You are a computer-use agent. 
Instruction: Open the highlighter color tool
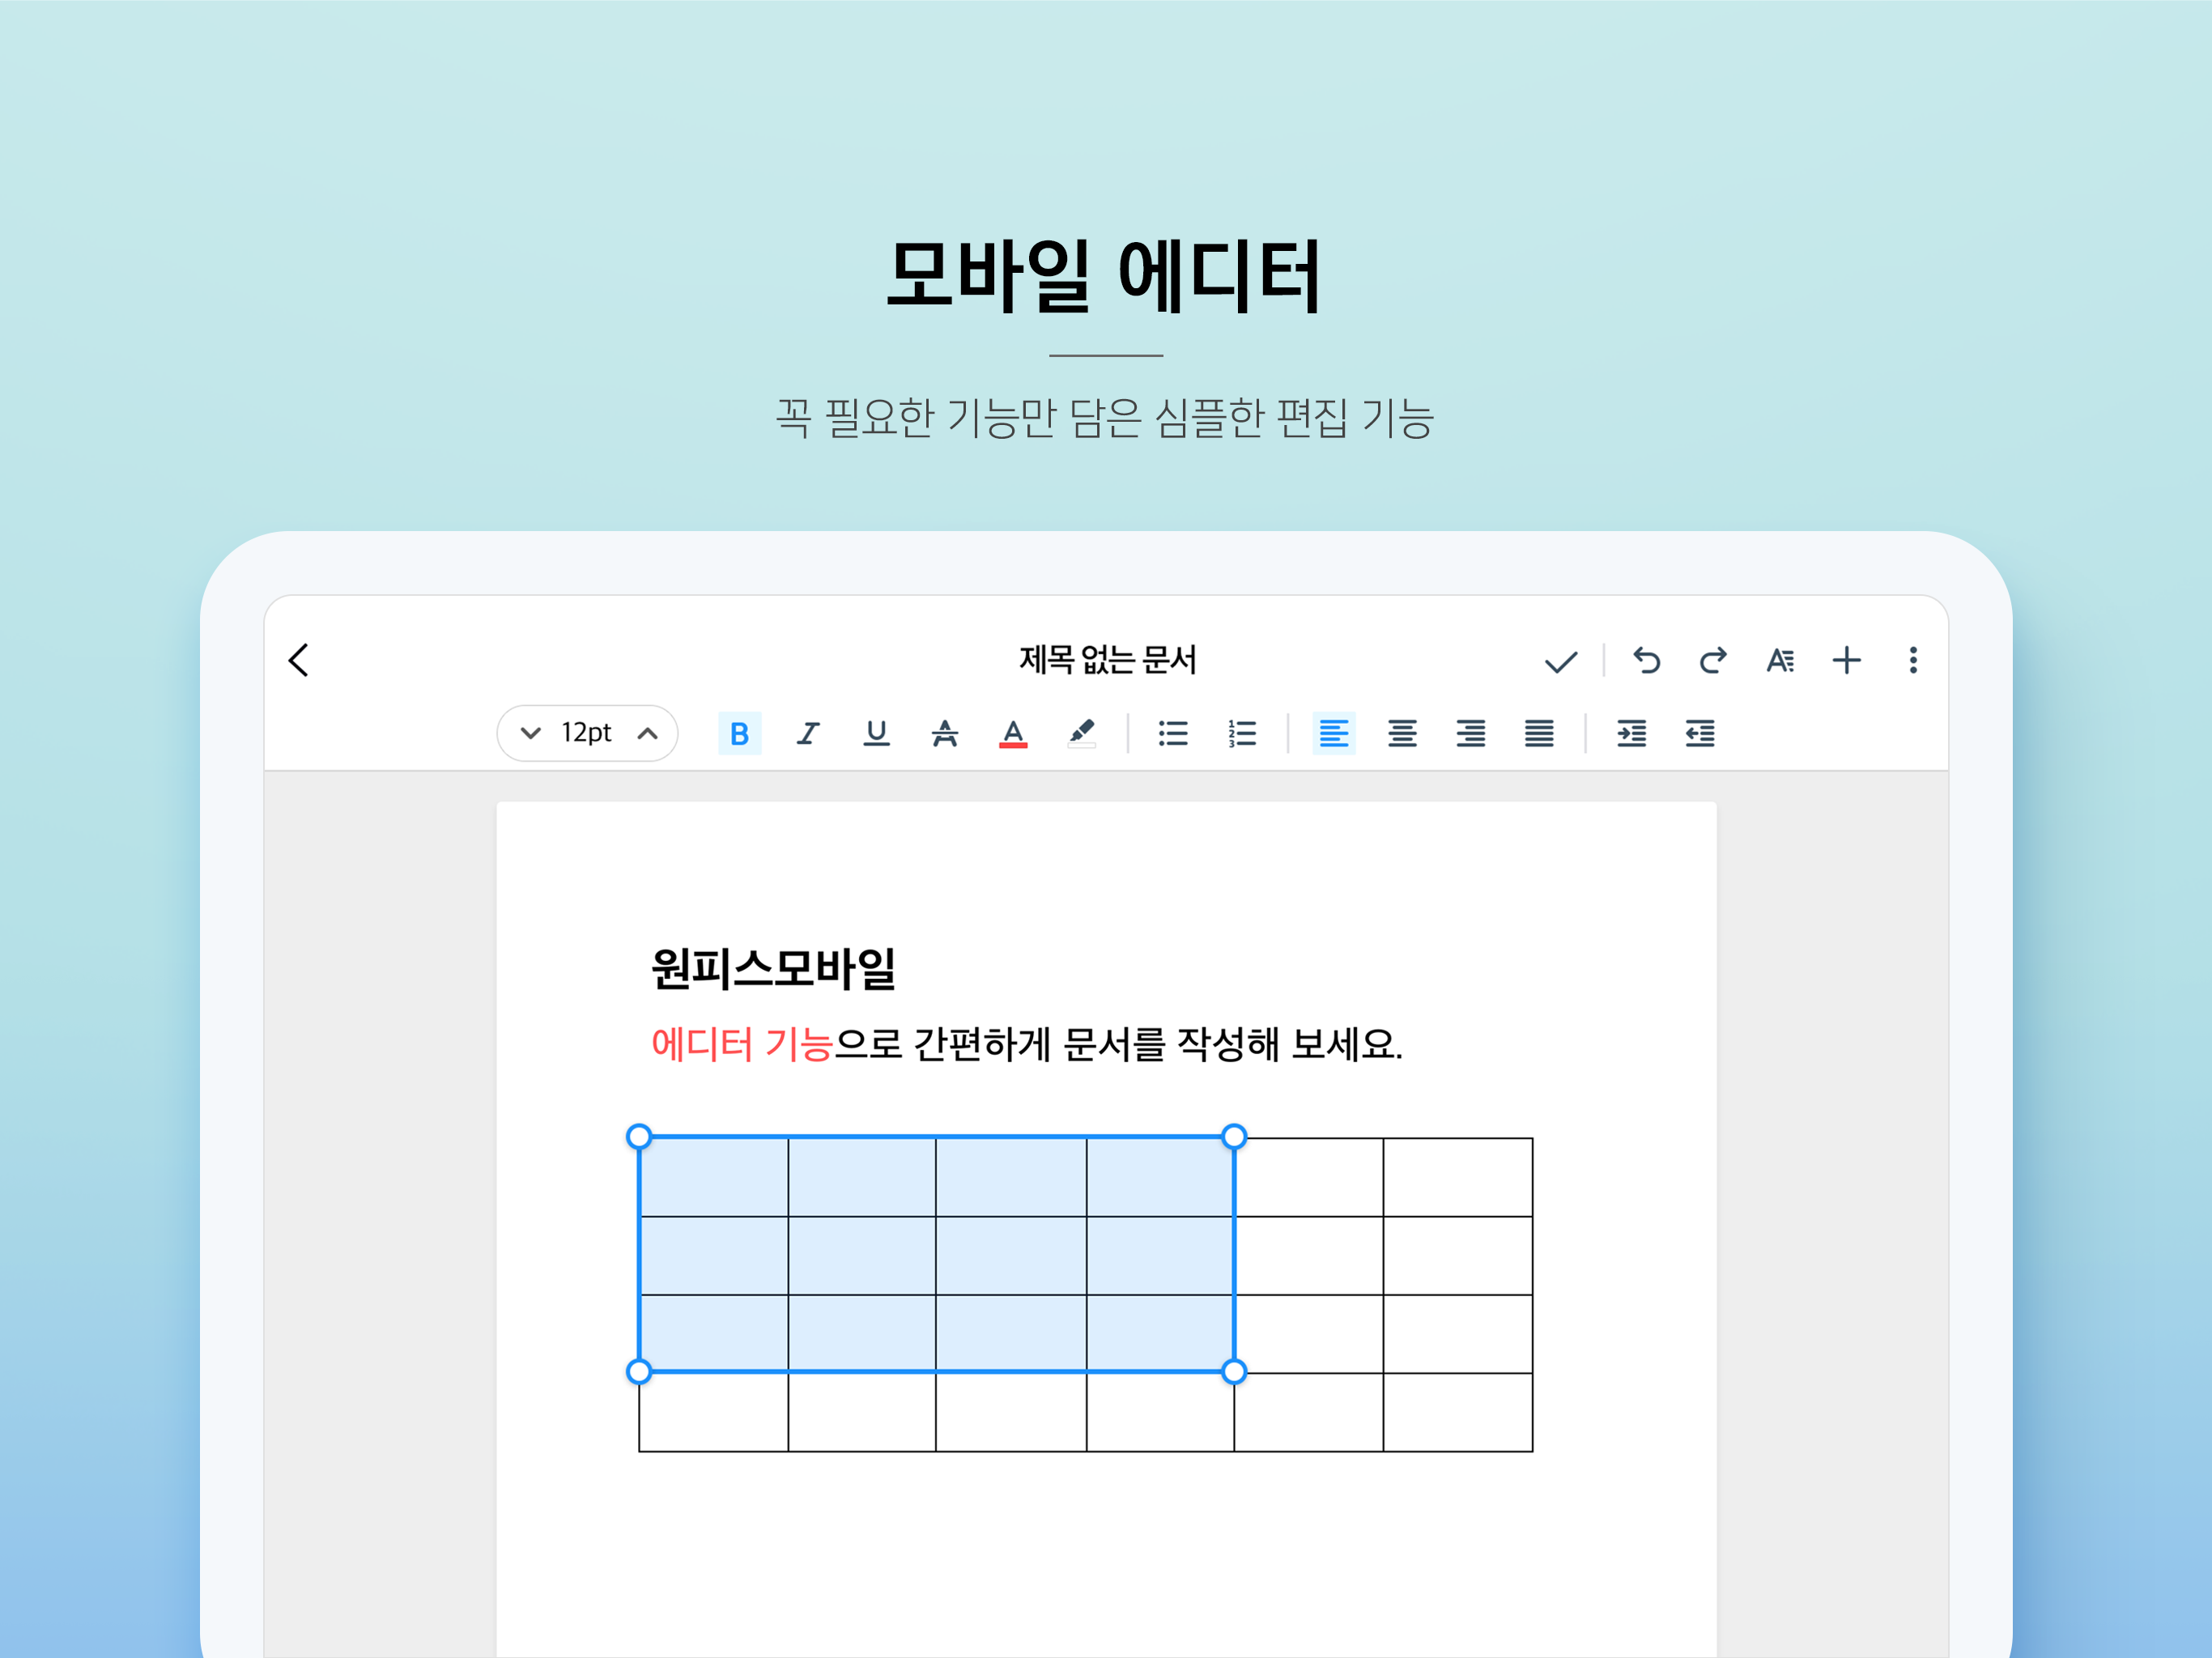click(1081, 734)
